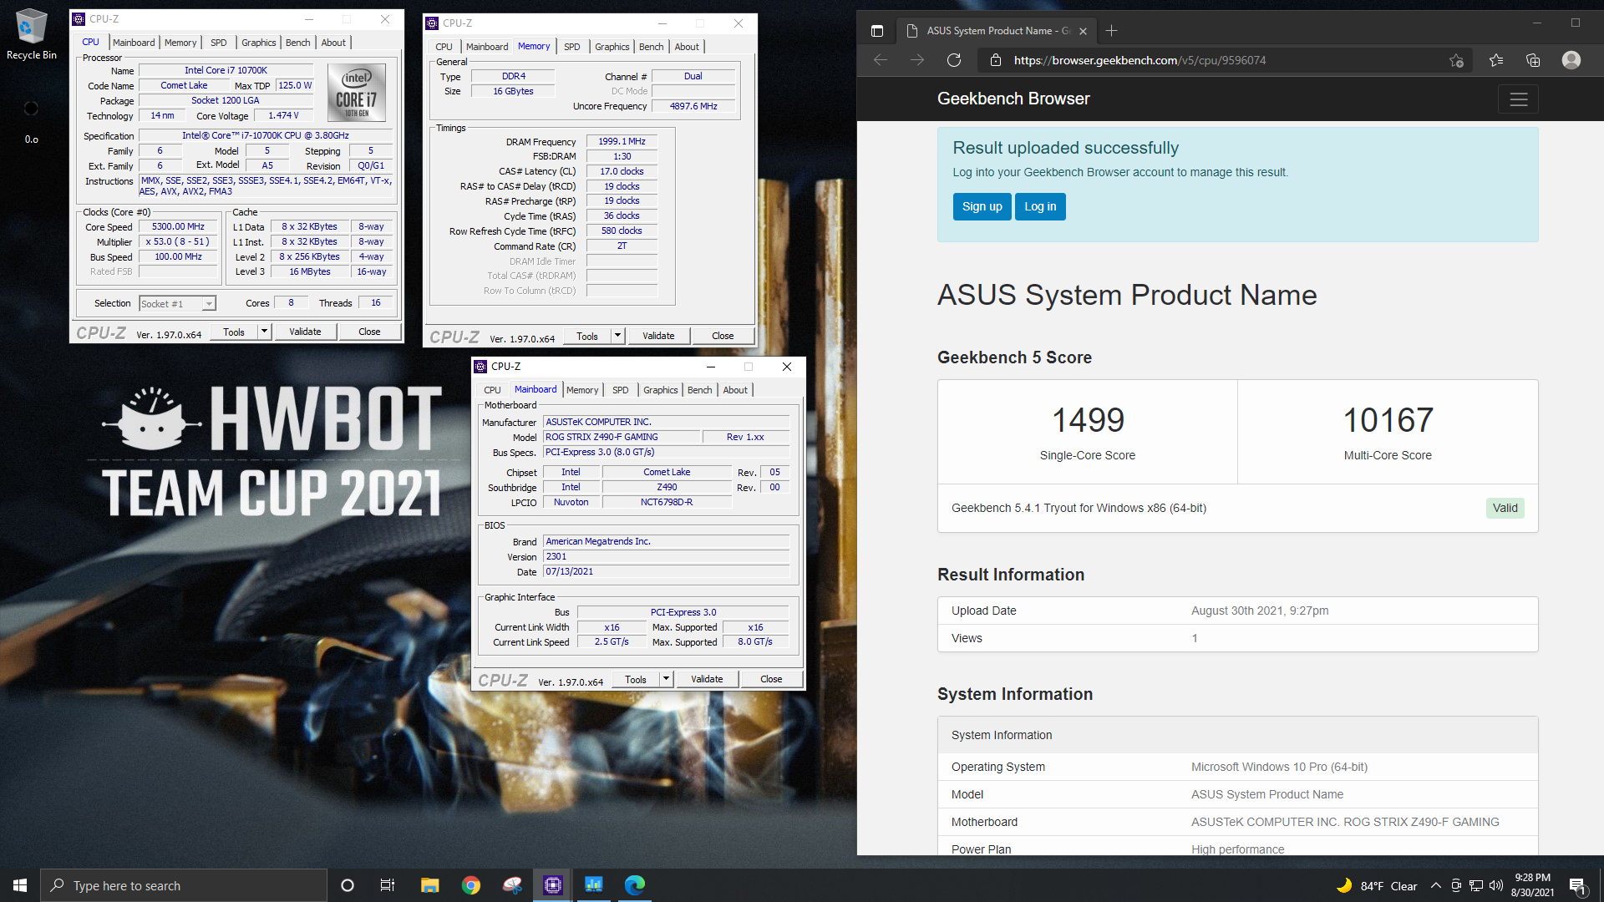Switch to CPU-Z via its taskbar icon
1604x902 pixels.
click(552, 885)
